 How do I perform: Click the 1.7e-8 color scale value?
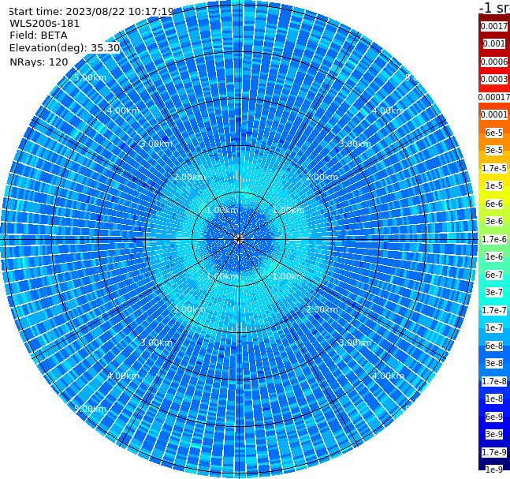494,381
